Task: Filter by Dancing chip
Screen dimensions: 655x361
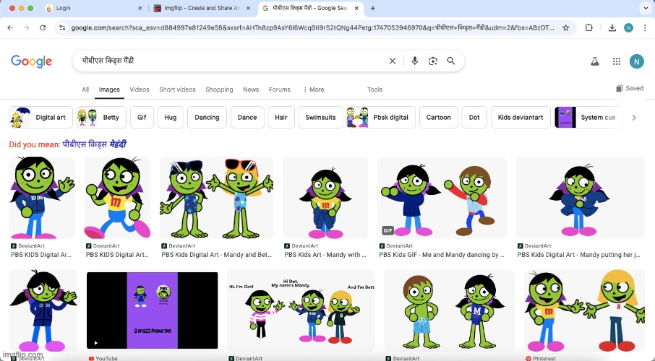Action: click(x=207, y=117)
